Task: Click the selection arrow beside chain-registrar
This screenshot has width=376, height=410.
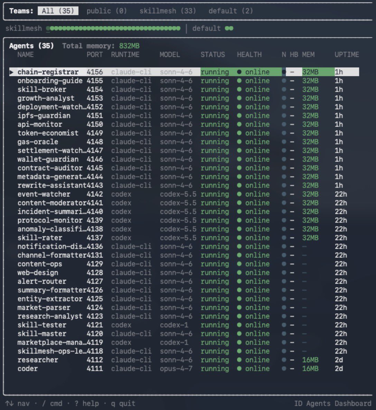Action: pyautogui.click(x=11, y=72)
